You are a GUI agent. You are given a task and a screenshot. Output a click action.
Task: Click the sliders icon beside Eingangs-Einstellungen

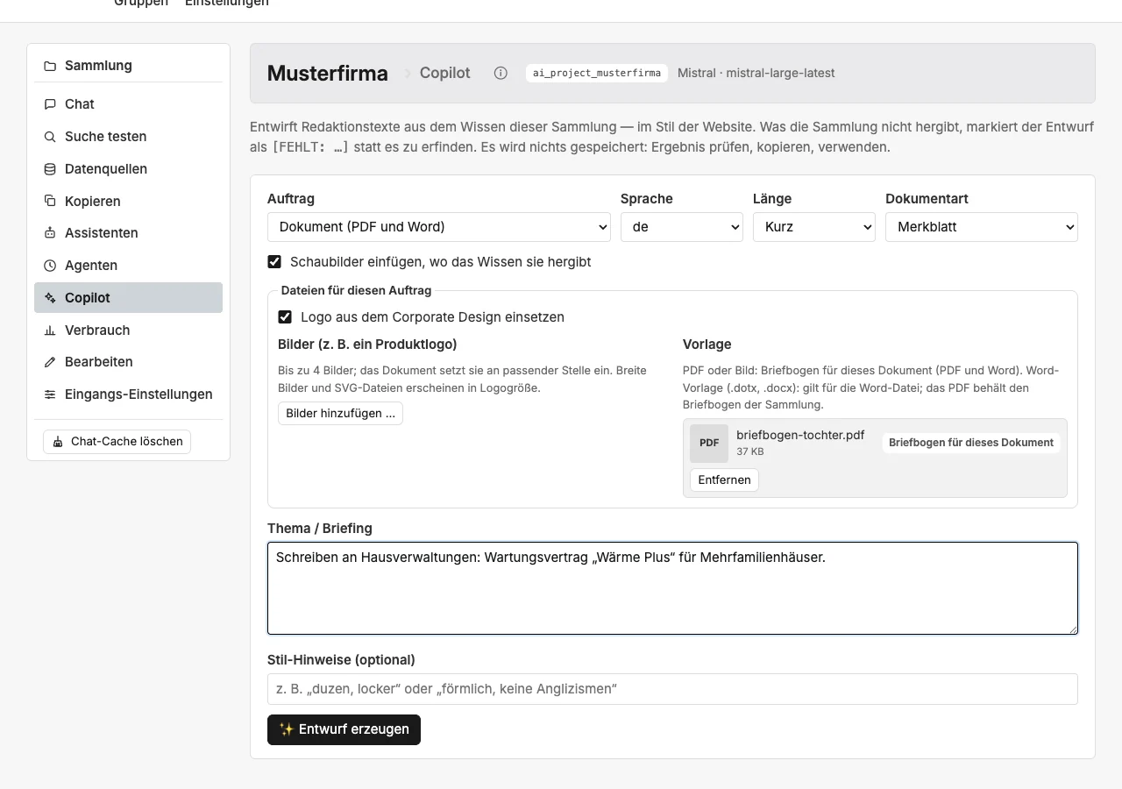point(50,394)
